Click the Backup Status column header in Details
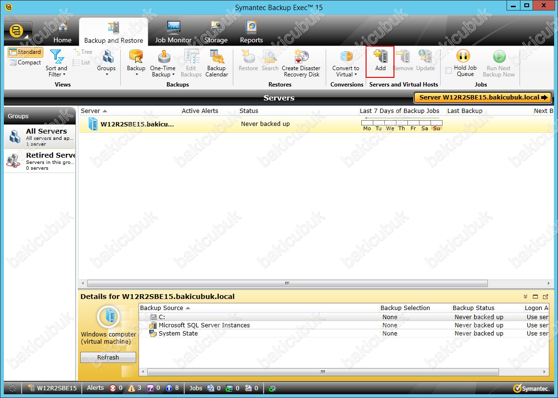Image resolution: width=558 pixels, height=398 pixels. (487, 308)
